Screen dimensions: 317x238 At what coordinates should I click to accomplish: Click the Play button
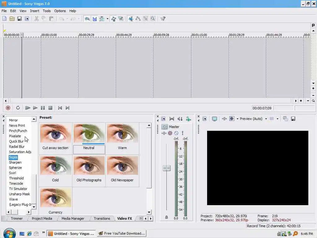35,108
